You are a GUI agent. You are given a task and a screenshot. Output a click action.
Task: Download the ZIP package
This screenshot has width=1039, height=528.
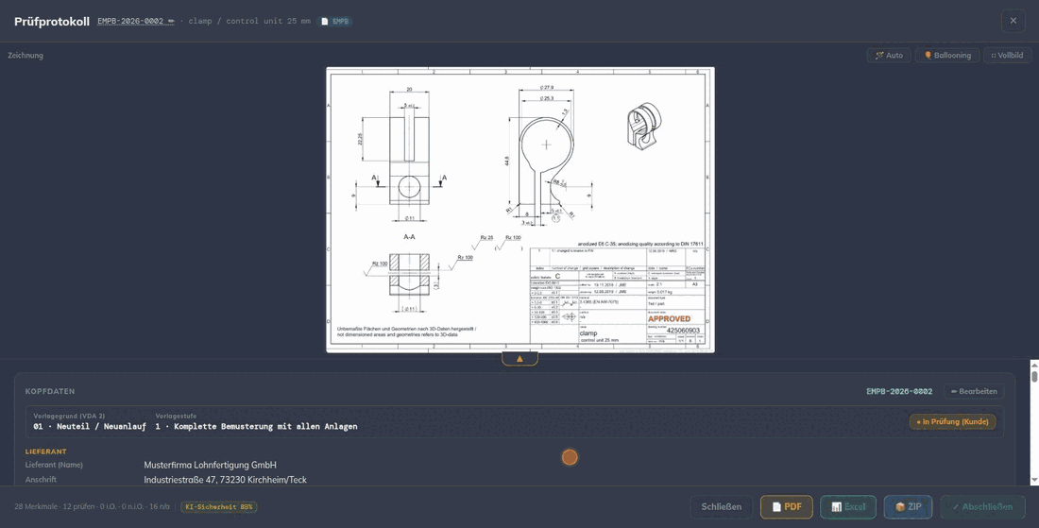pos(907,507)
